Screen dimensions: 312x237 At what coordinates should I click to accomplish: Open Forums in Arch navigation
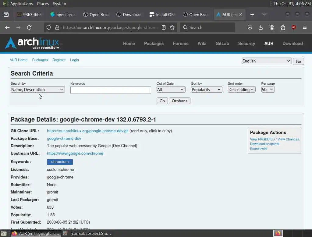[x=181, y=43]
